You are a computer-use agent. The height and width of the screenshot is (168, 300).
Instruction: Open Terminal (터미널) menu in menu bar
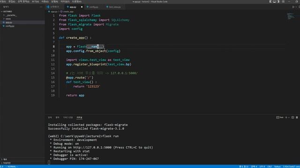[x=65, y=1]
